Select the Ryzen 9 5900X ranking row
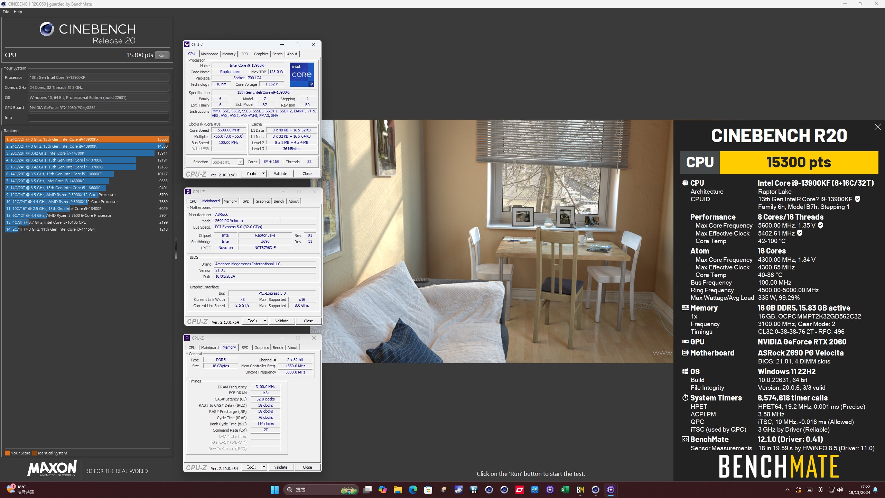Viewport: 885px width, 498px height. (86, 195)
